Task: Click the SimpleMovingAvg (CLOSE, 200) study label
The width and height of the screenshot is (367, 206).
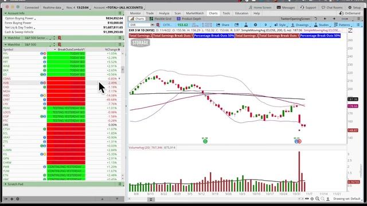Action: (x=266, y=30)
